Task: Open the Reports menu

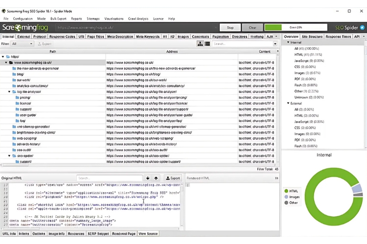Action: pos(76,19)
